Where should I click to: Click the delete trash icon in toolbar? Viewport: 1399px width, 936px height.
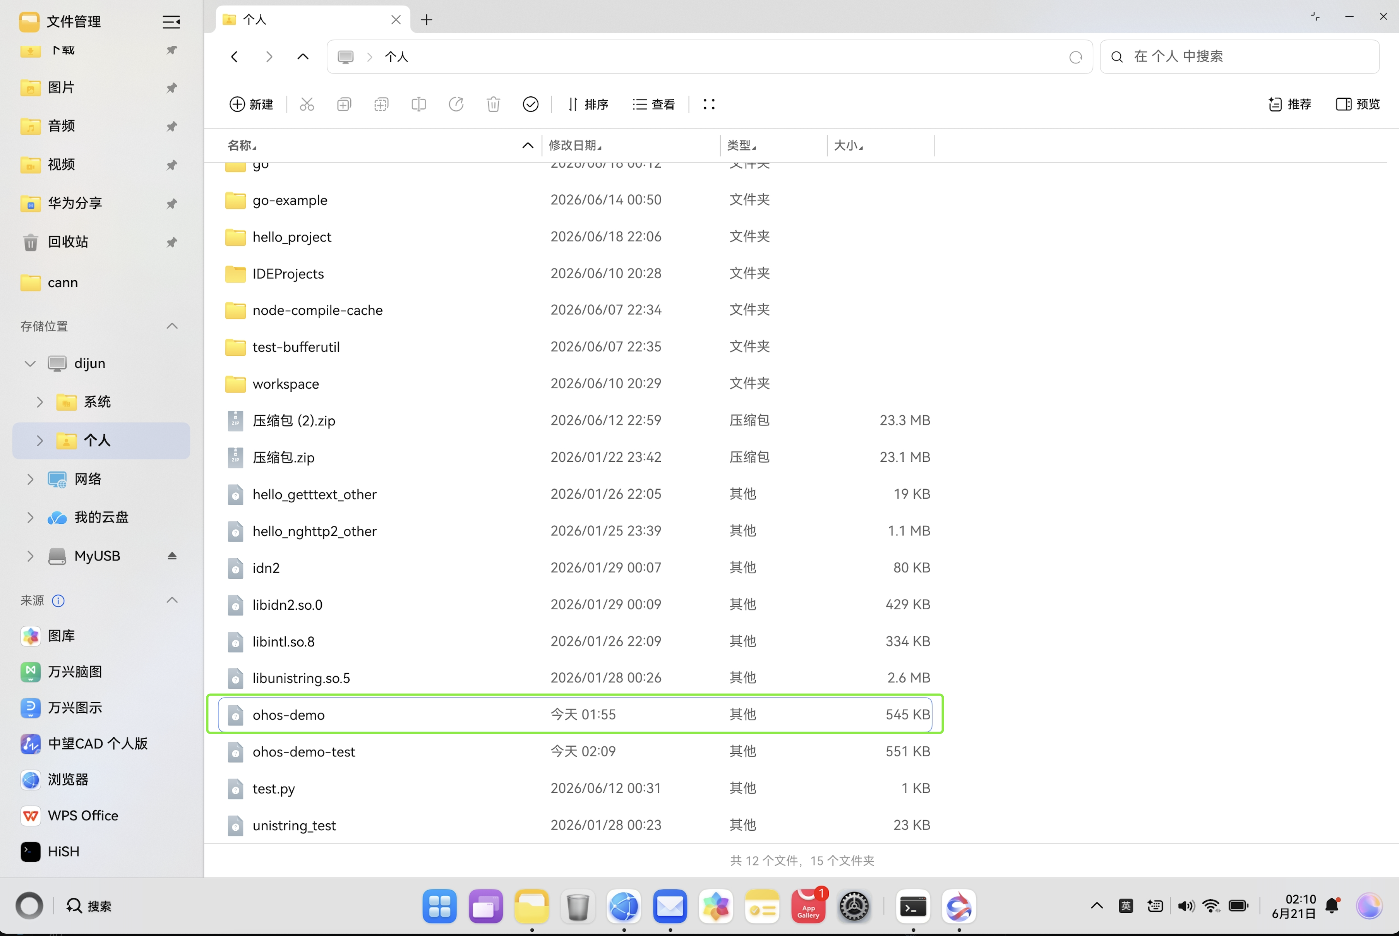coord(494,105)
